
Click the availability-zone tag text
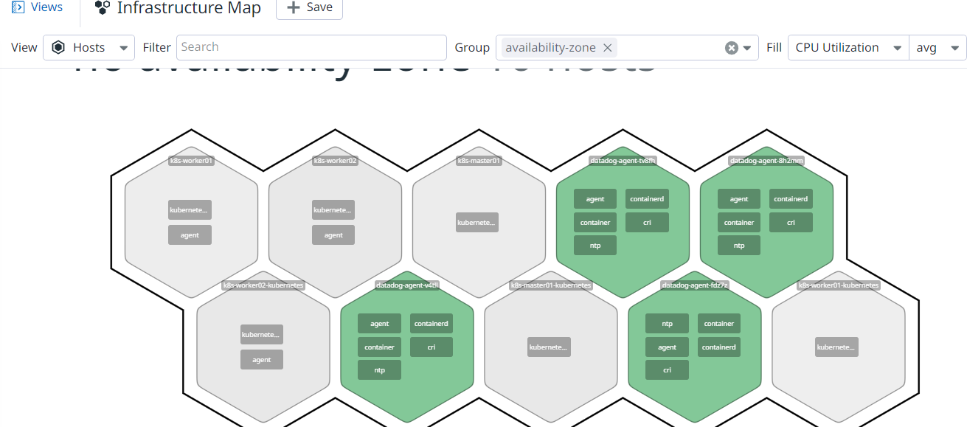coord(550,47)
